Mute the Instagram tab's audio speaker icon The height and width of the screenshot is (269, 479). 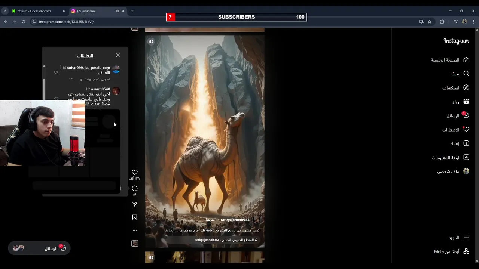pos(117,11)
